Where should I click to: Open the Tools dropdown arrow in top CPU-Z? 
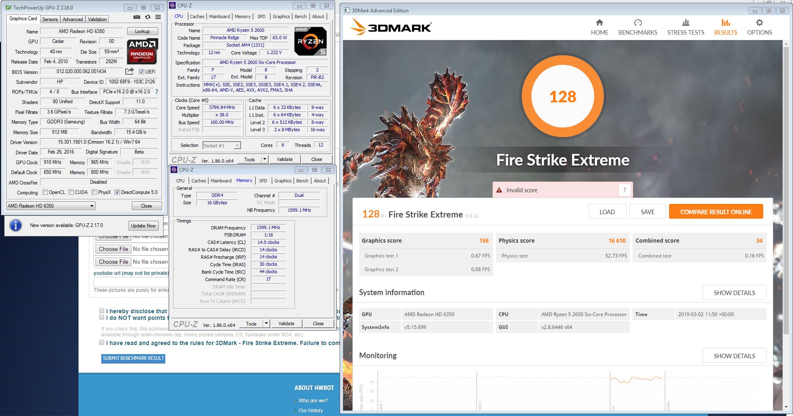pos(265,159)
